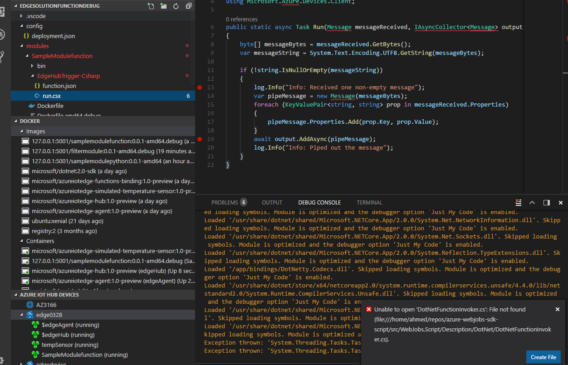
Task: Toggle the breakpoint on line 13
Action: 200,88
